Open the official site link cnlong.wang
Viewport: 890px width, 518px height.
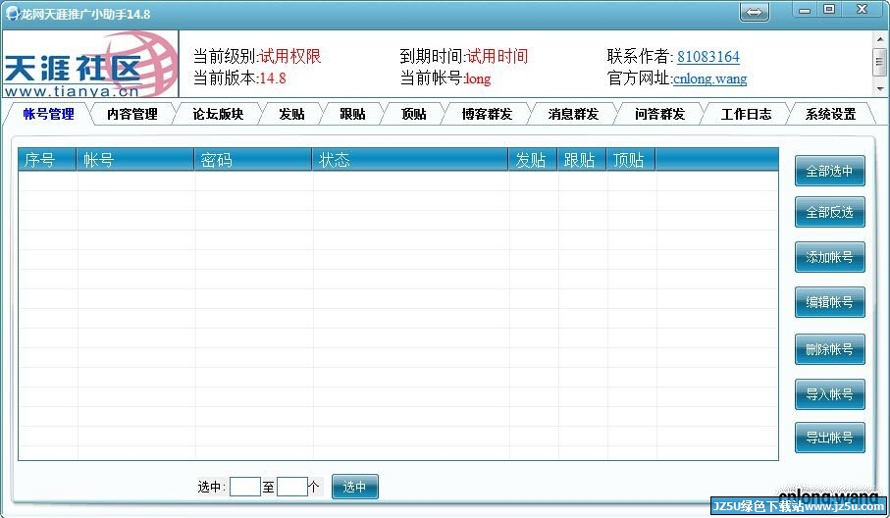coord(709,78)
